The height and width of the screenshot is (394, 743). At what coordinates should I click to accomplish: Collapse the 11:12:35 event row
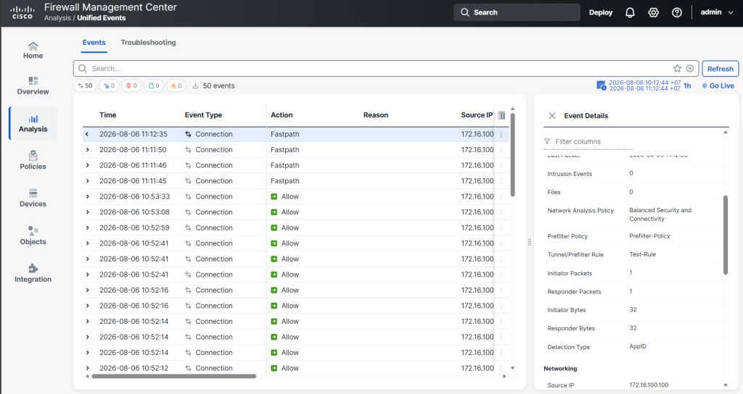(x=87, y=134)
